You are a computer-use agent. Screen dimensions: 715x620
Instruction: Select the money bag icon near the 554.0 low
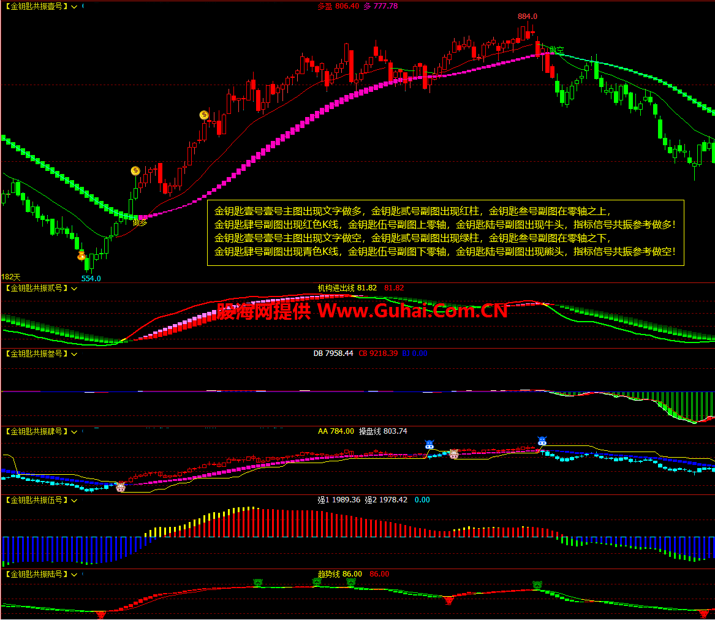(81, 255)
